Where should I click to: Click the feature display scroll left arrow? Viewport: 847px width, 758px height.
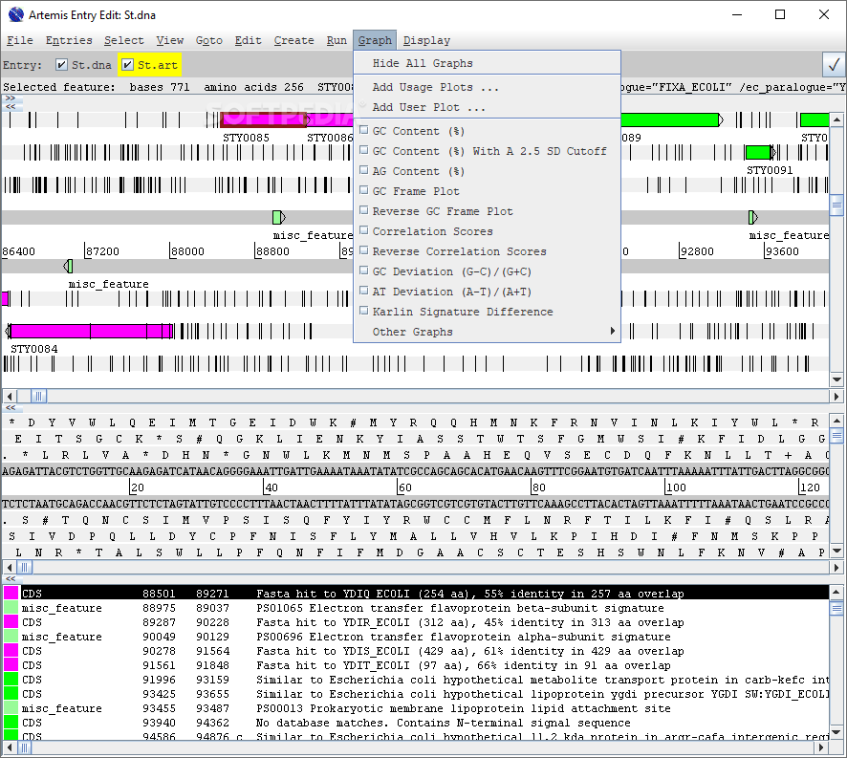[10, 397]
